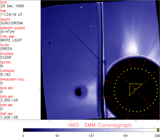Image resolution: width=160 pixels, height=137 pixels.
Task: Click the small dark spot at image left
Action: (50, 43)
